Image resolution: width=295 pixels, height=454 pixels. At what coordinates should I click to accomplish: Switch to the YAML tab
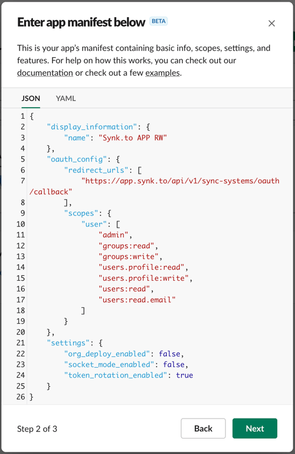click(x=65, y=99)
